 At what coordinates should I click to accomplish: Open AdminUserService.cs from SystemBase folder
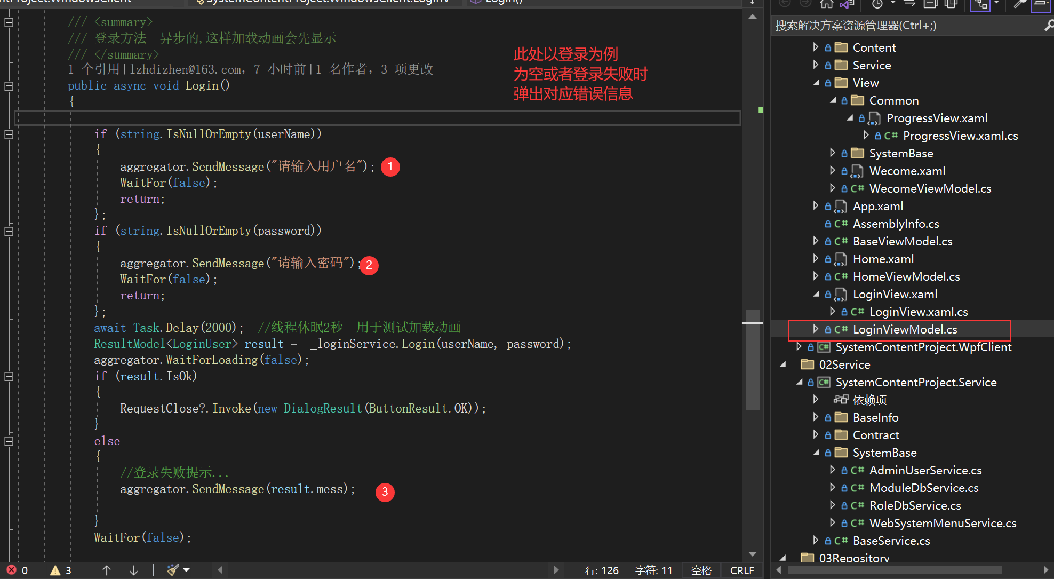pos(925,470)
